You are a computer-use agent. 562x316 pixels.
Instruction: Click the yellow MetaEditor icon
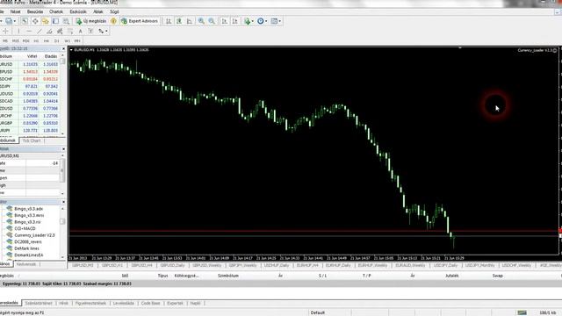113,21
